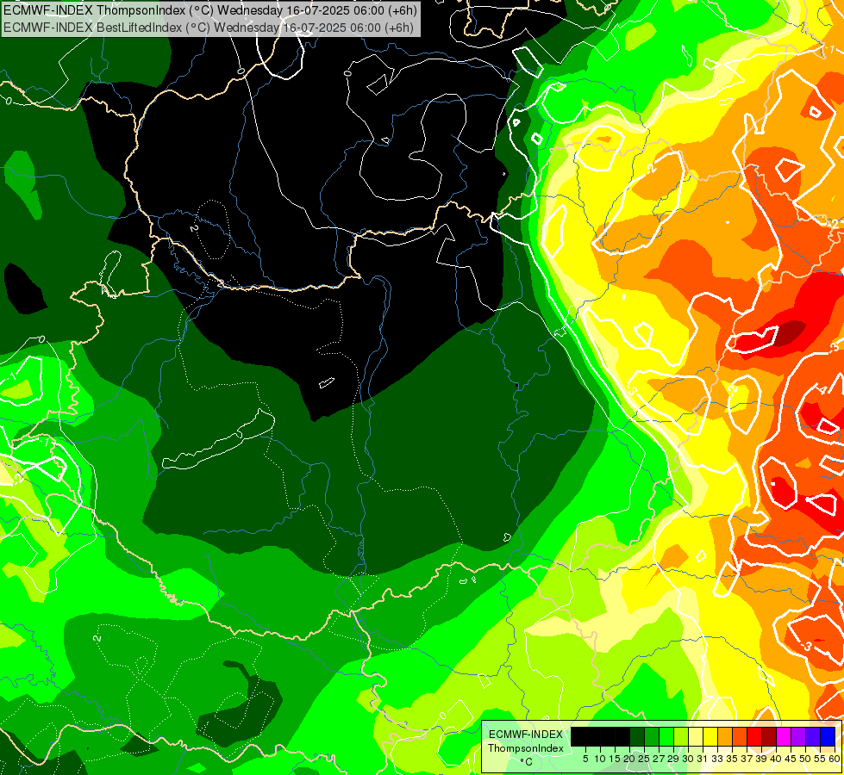This screenshot has height=775, width=844.
Task: Select the bright yellow 31–33 legend swatch
Action: click(710, 736)
